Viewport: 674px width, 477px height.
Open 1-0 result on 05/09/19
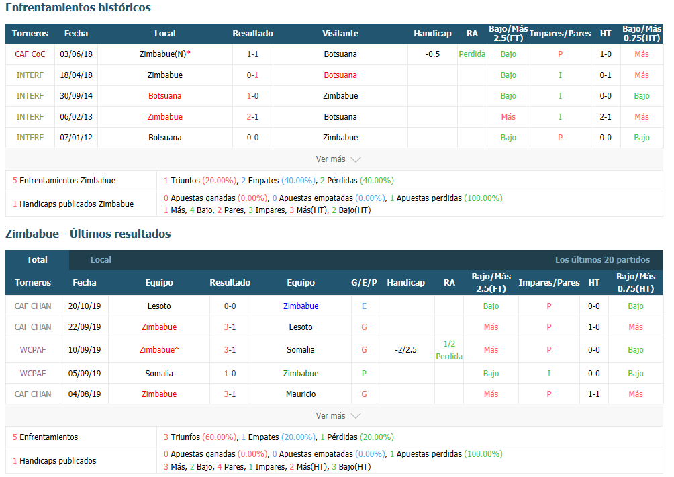230,374
